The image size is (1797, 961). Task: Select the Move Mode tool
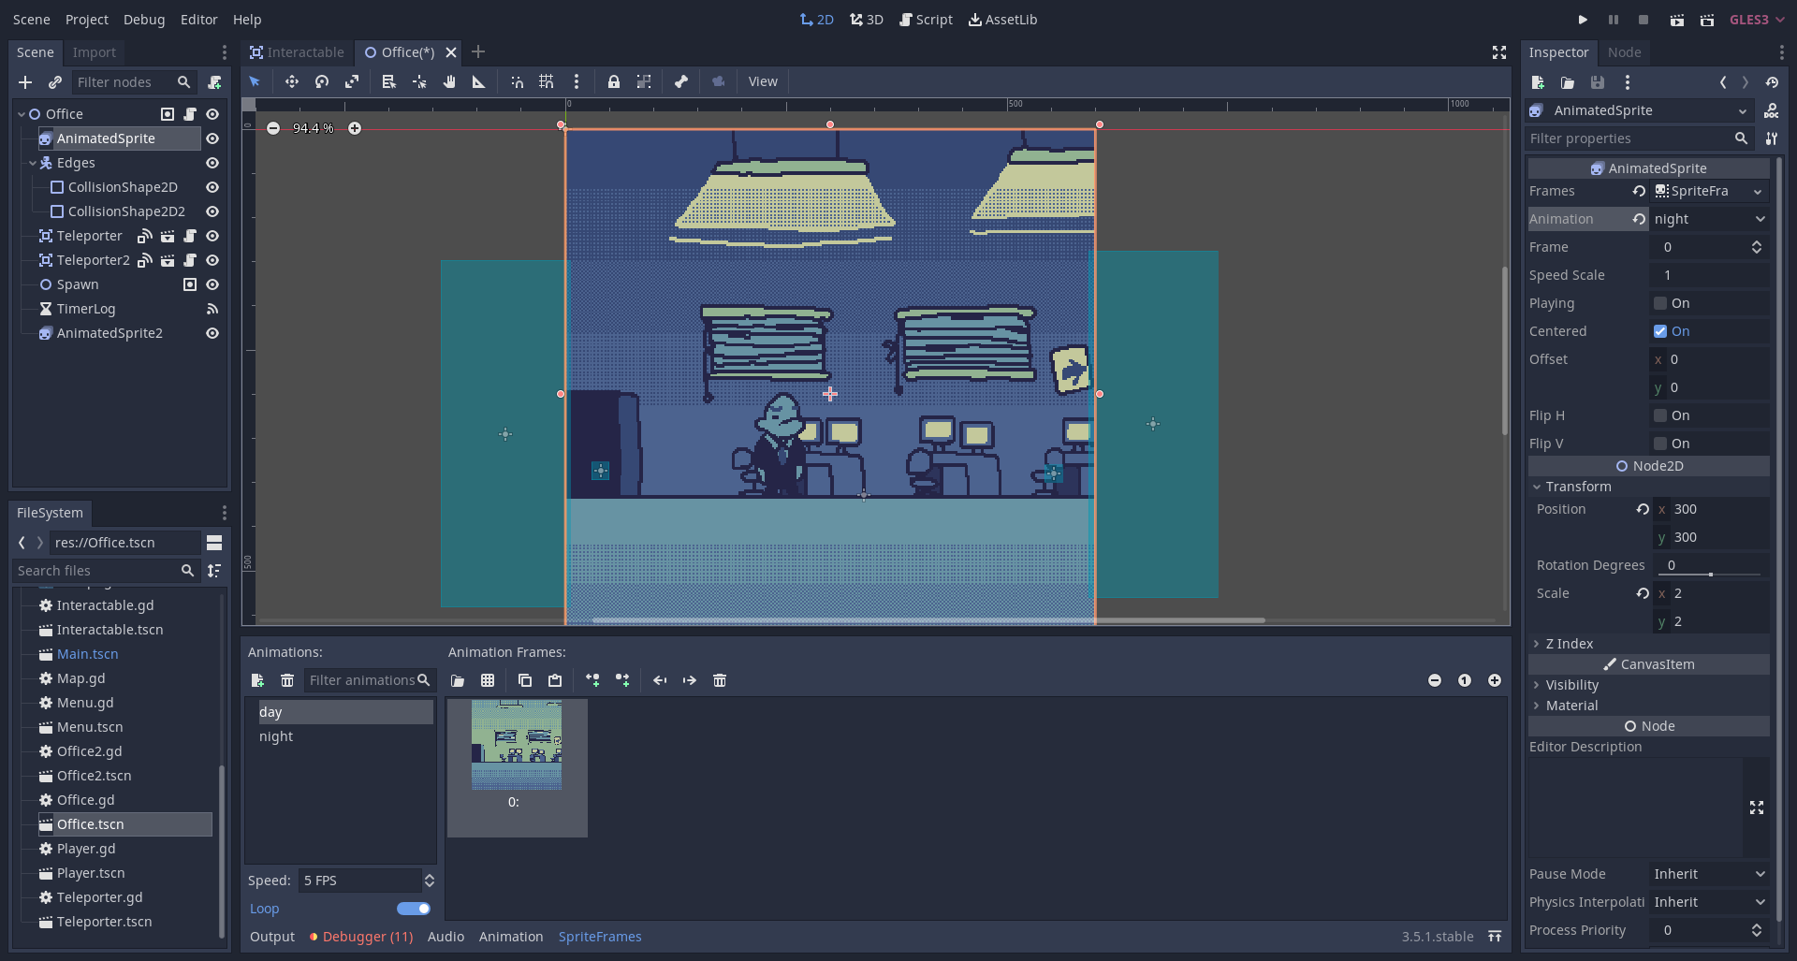[292, 82]
